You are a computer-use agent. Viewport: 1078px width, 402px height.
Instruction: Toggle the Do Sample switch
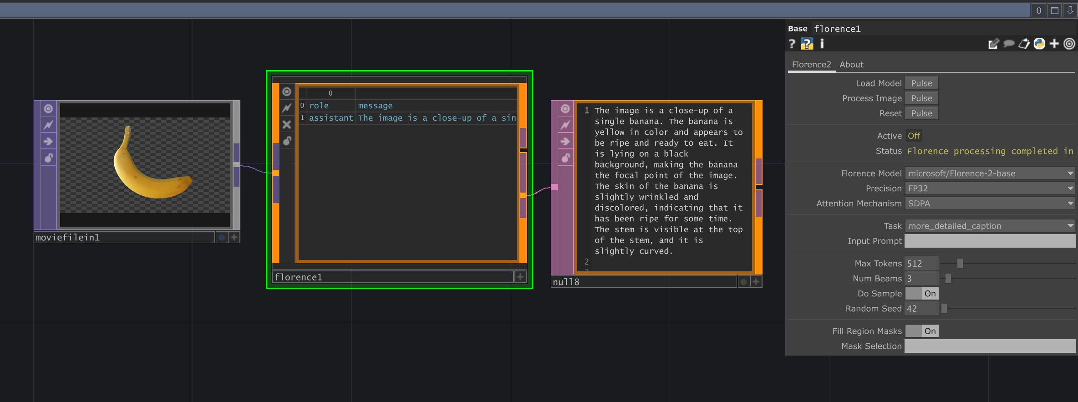(x=922, y=294)
